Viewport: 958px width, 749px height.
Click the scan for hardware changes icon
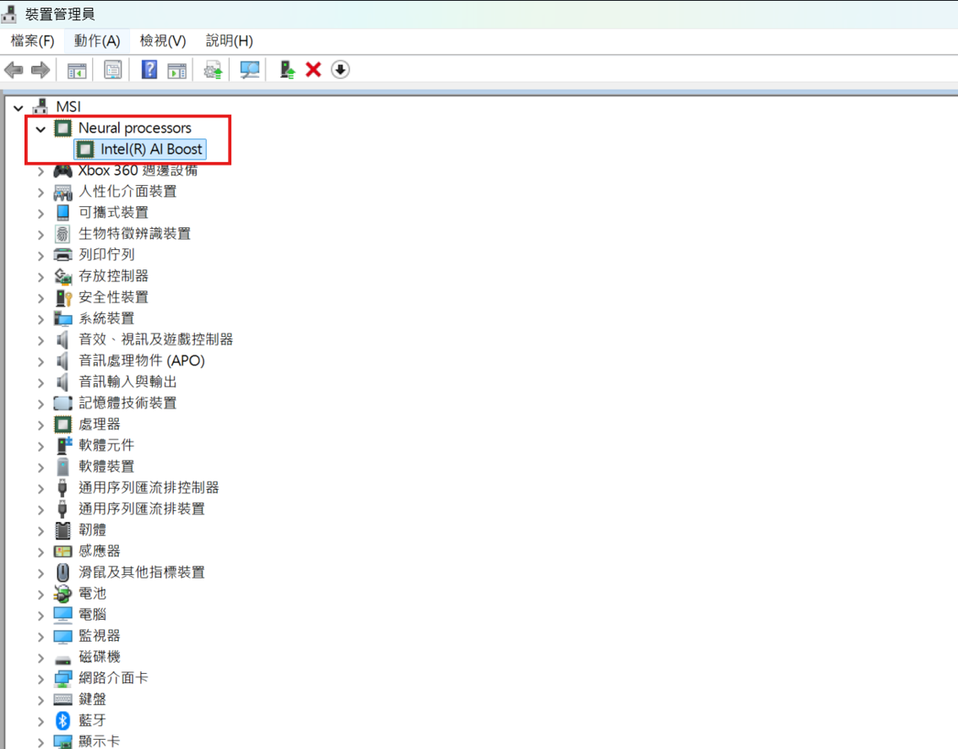pos(250,70)
